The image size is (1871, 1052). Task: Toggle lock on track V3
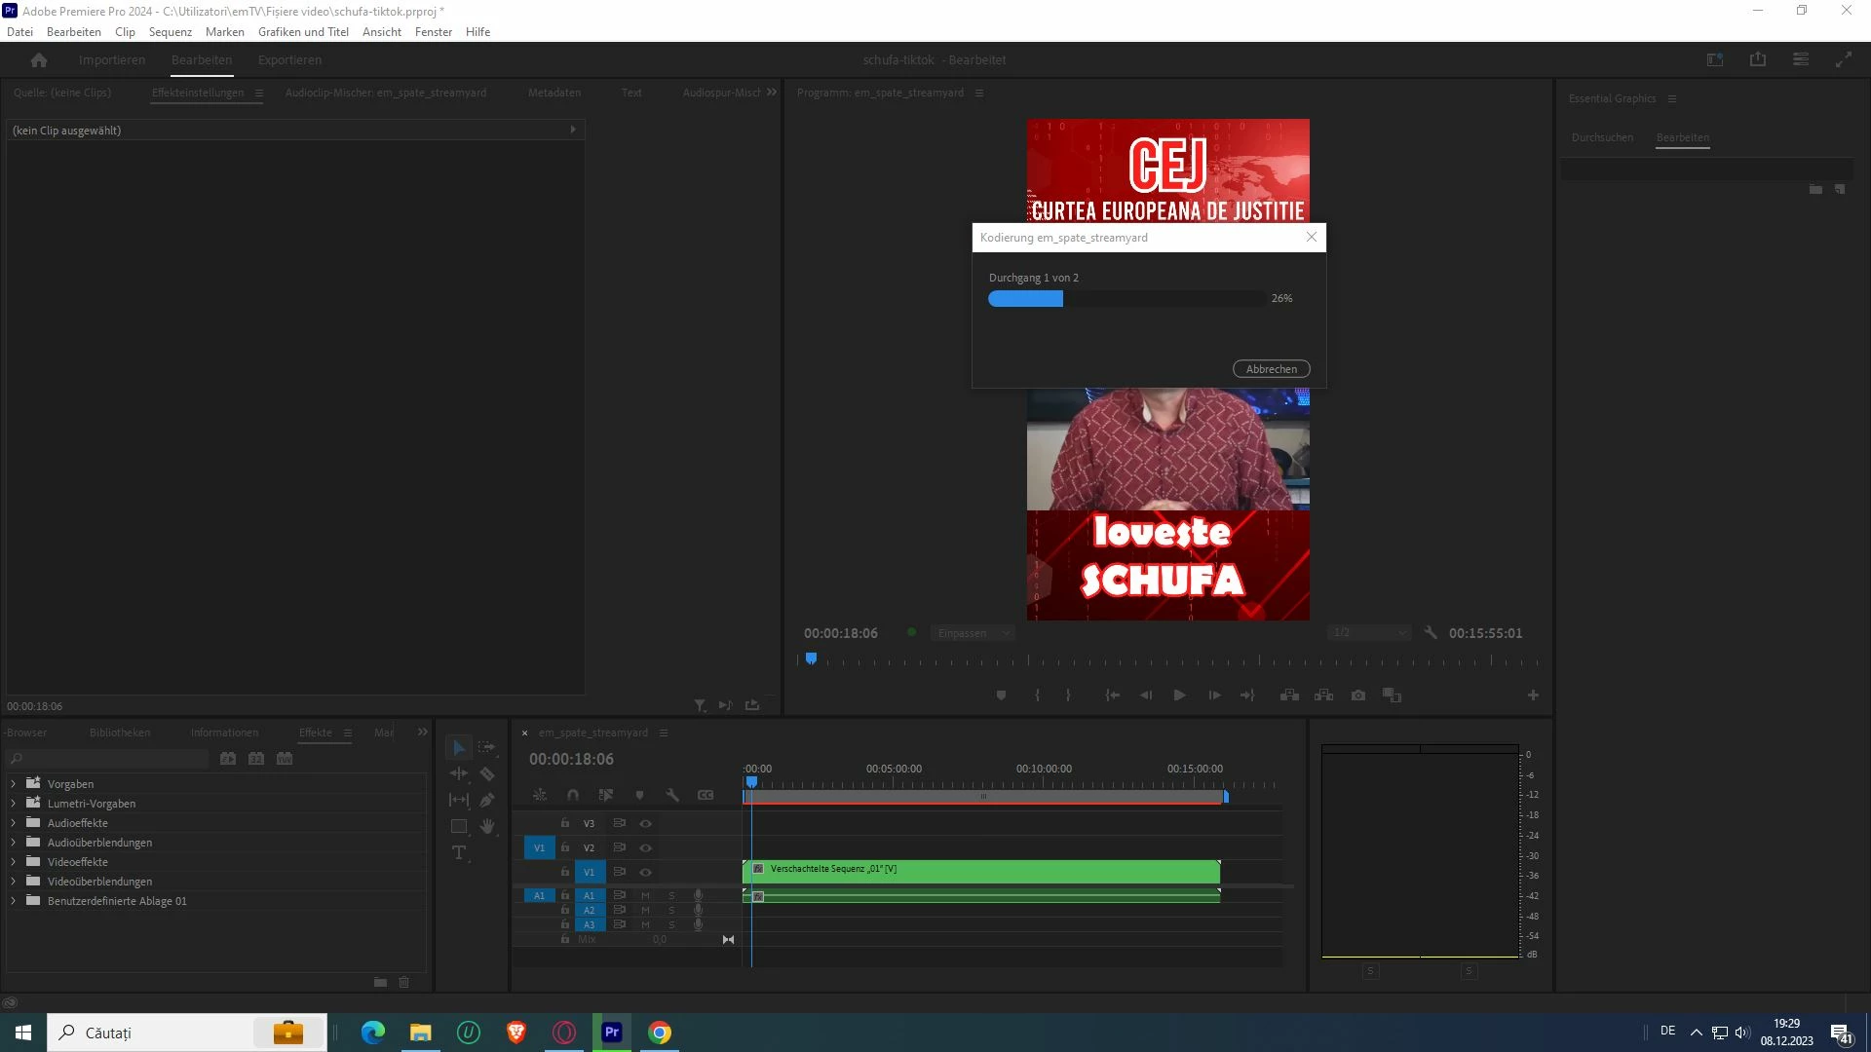click(x=565, y=823)
